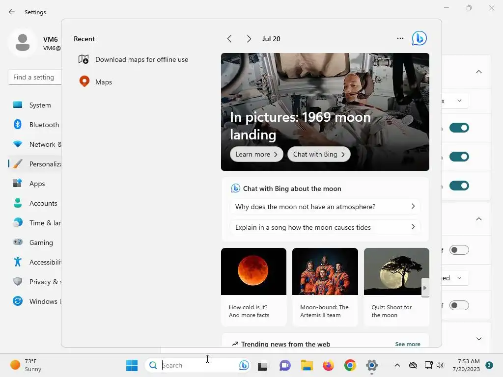Ask why the moon has no atmosphere
This screenshot has height=377, width=503.
pyautogui.click(x=325, y=207)
